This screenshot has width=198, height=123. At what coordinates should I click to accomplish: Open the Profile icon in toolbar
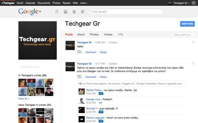click(74, 12)
